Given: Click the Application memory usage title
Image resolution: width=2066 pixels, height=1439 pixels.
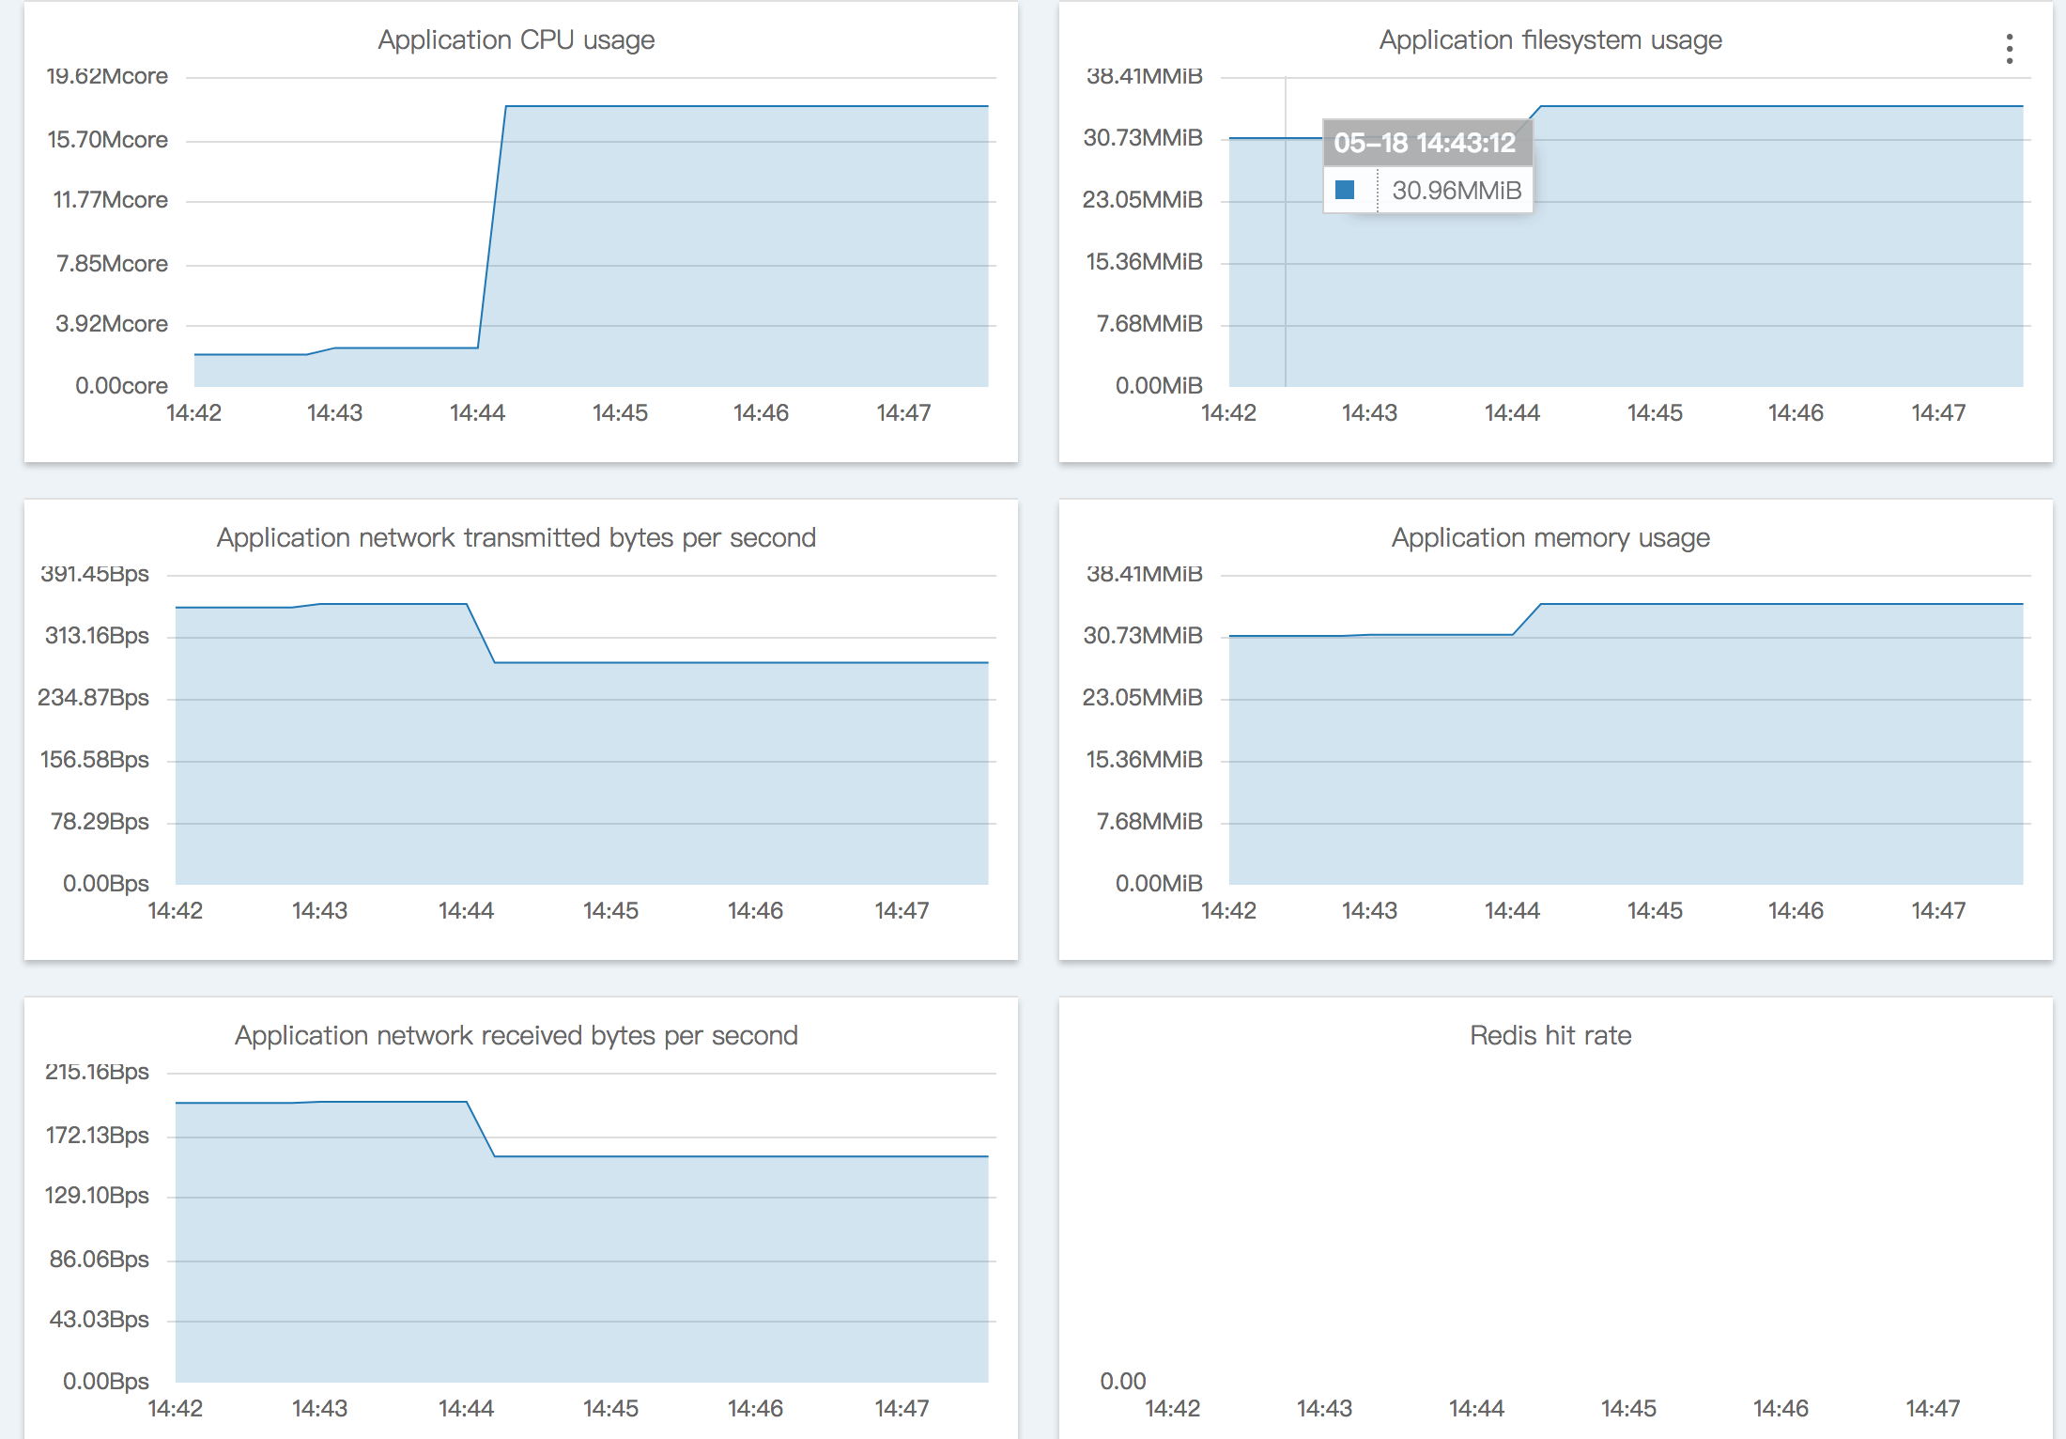Looking at the screenshot, I should coord(1550,538).
